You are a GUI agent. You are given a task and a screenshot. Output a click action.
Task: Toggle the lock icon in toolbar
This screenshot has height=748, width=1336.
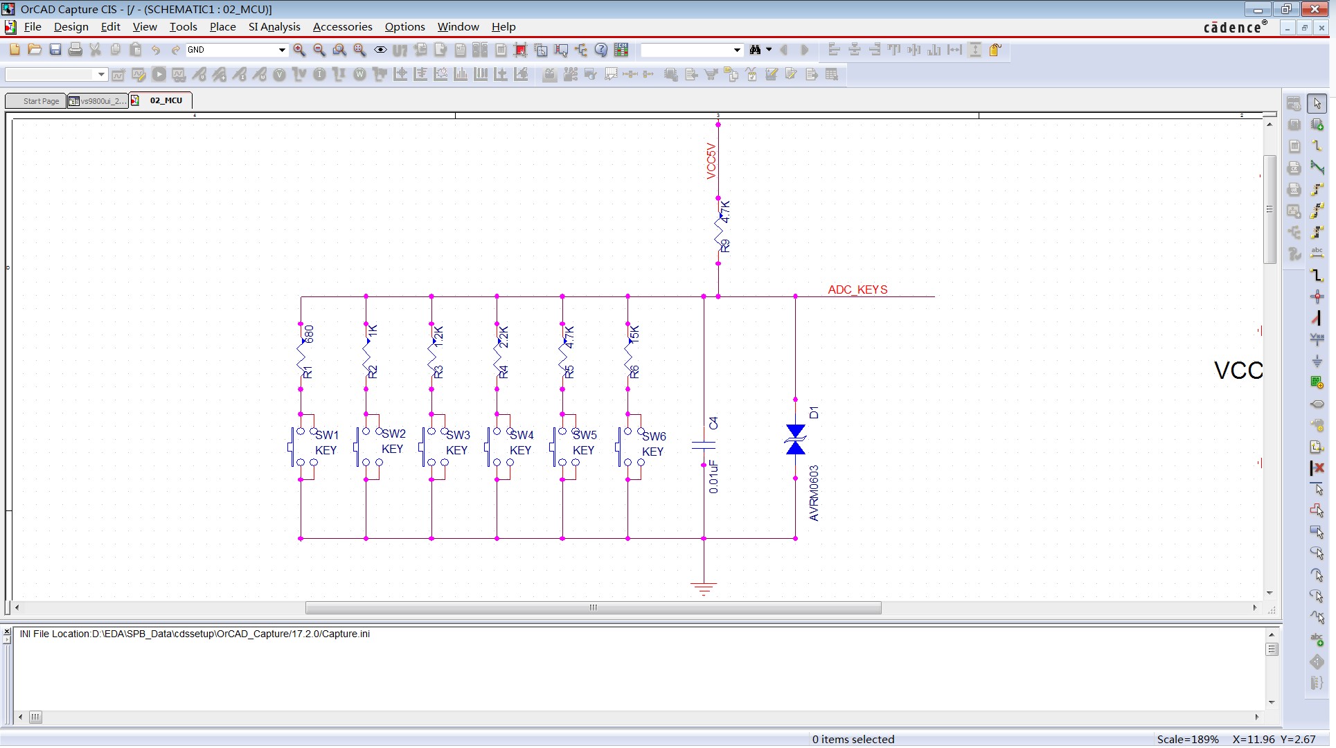[x=995, y=50]
